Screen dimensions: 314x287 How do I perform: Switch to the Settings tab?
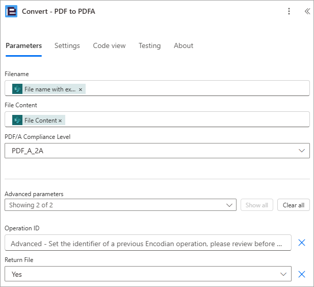[x=67, y=46]
